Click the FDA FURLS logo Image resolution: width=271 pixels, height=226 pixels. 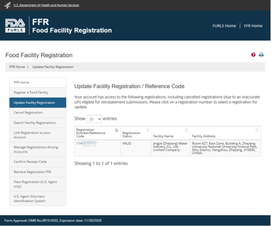(x=15, y=25)
